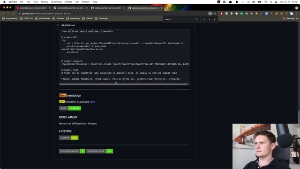The width and height of the screenshot is (300, 169).
Task: Click the find-in-page search field
Action: pos(179,19)
